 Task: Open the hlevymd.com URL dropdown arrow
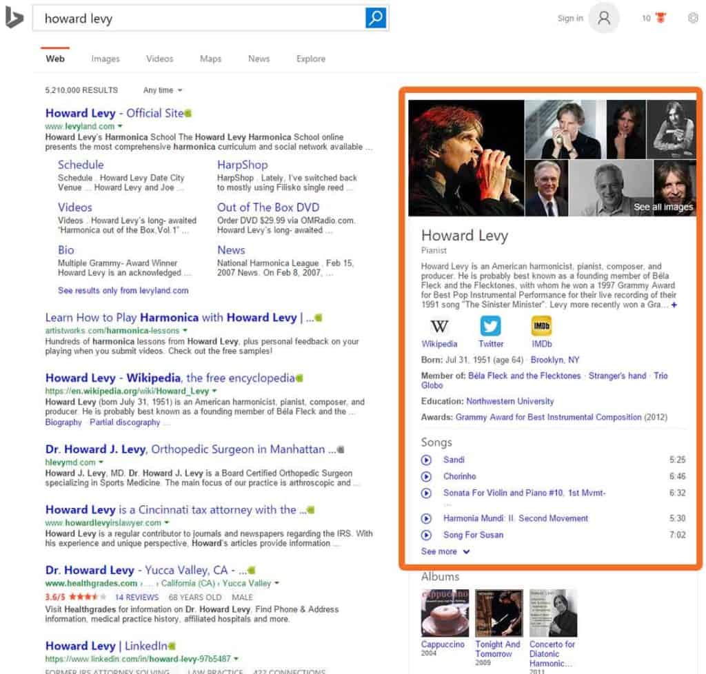101,462
